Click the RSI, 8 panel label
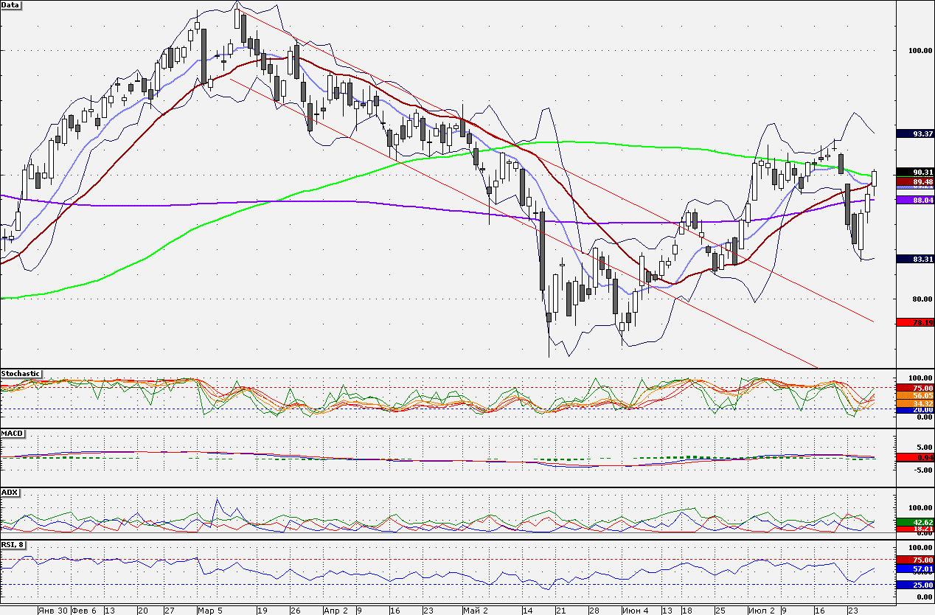The width and height of the screenshot is (935, 615). 13,545
